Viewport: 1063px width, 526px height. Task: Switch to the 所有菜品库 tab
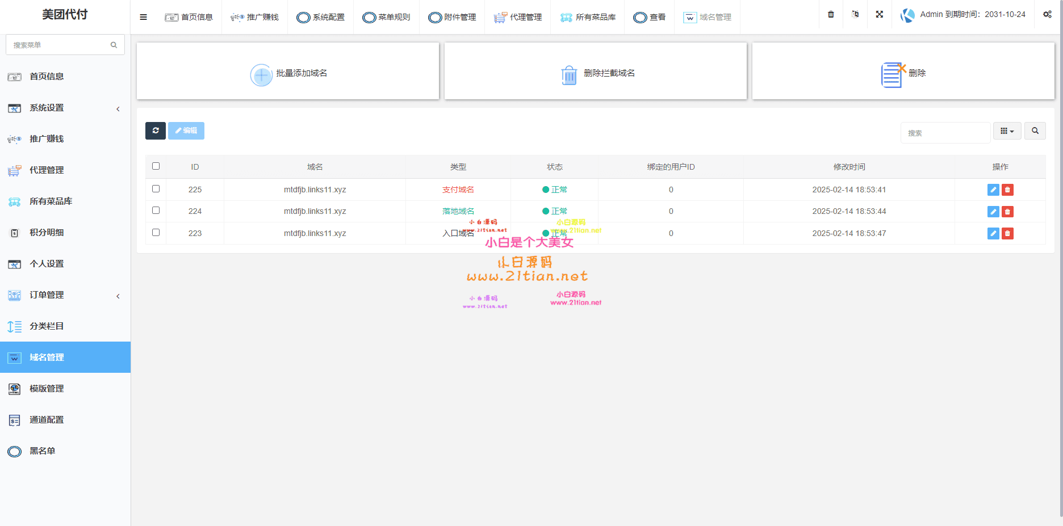[588, 17]
